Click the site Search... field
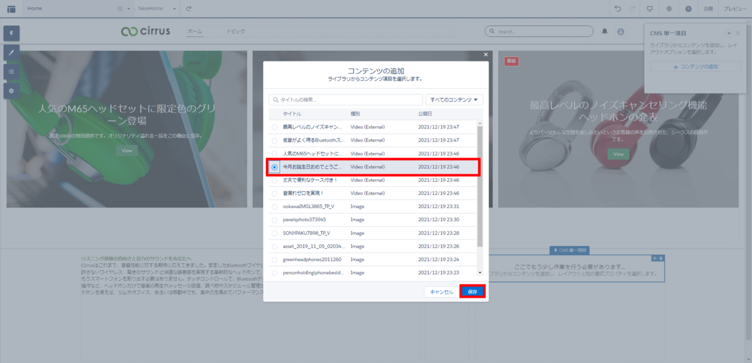 coord(539,31)
